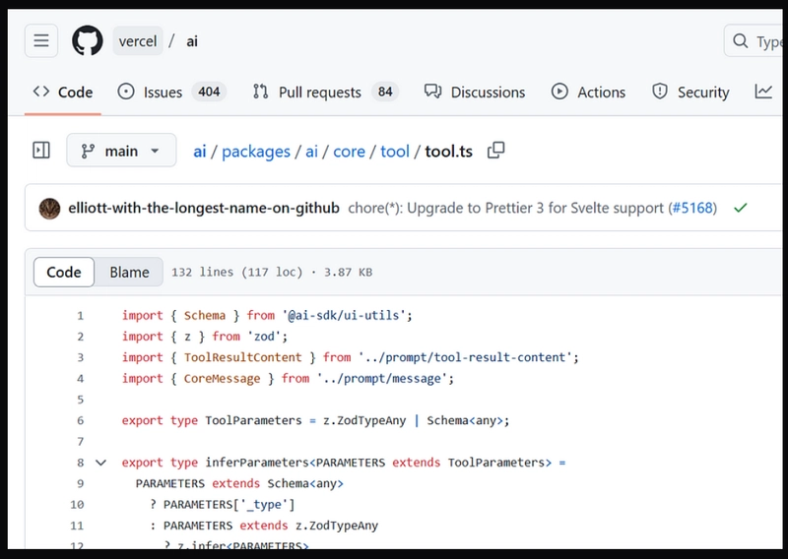The height and width of the screenshot is (559, 788).
Task: Toggle the file tree side panel
Action: tap(41, 151)
